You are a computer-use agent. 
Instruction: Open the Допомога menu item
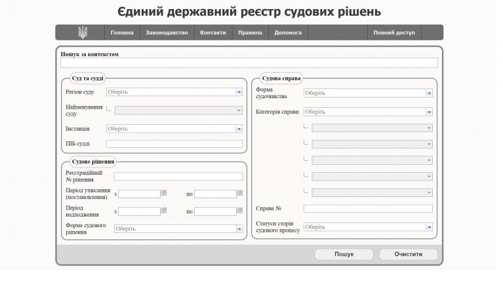(x=288, y=33)
